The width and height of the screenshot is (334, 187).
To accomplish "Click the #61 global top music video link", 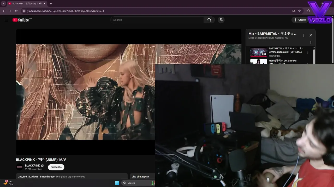I will [x=70, y=177].
